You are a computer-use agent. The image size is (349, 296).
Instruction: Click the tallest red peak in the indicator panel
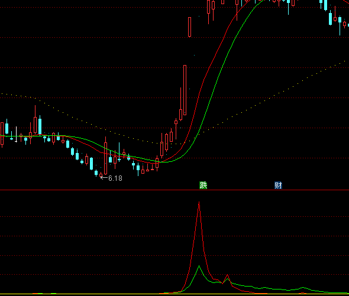tap(199, 203)
